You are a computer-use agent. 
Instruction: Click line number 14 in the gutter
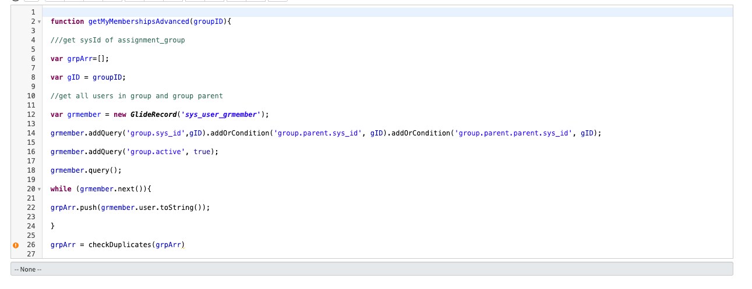click(x=31, y=133)
